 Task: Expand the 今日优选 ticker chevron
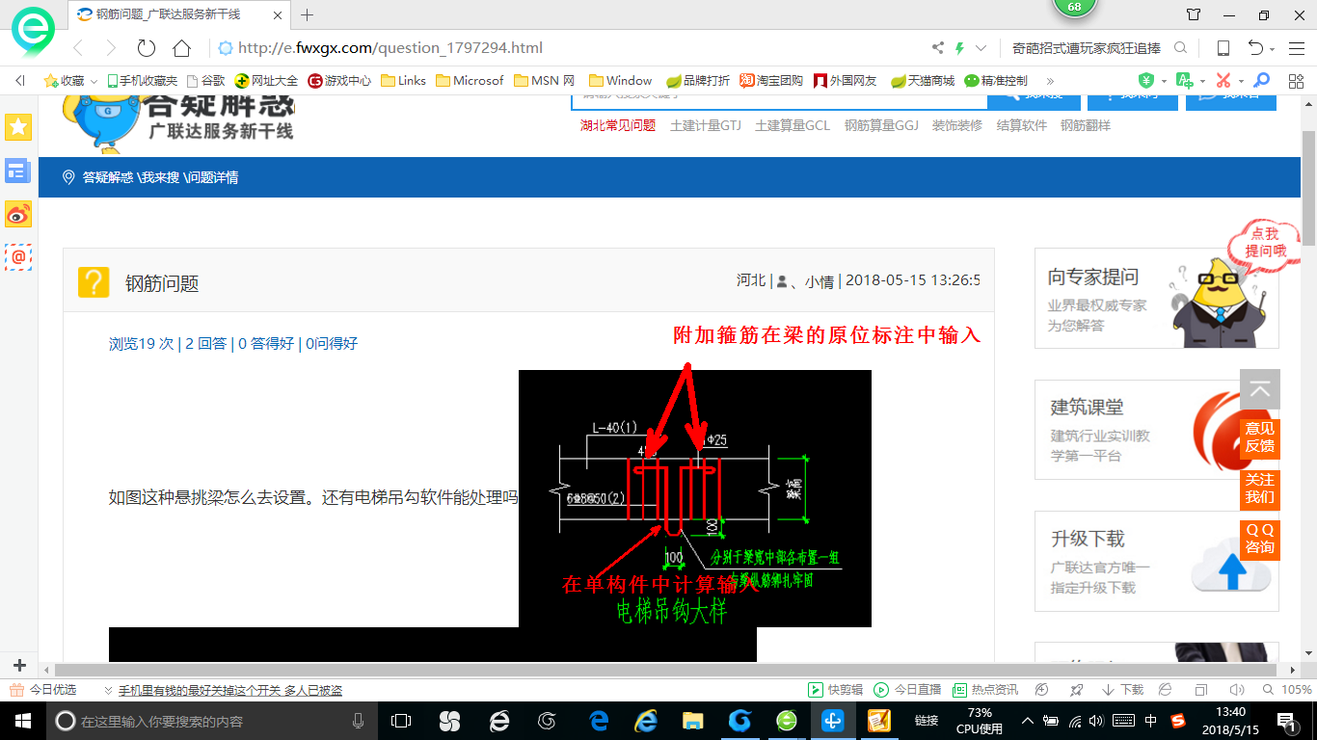(x=106, y=690)
